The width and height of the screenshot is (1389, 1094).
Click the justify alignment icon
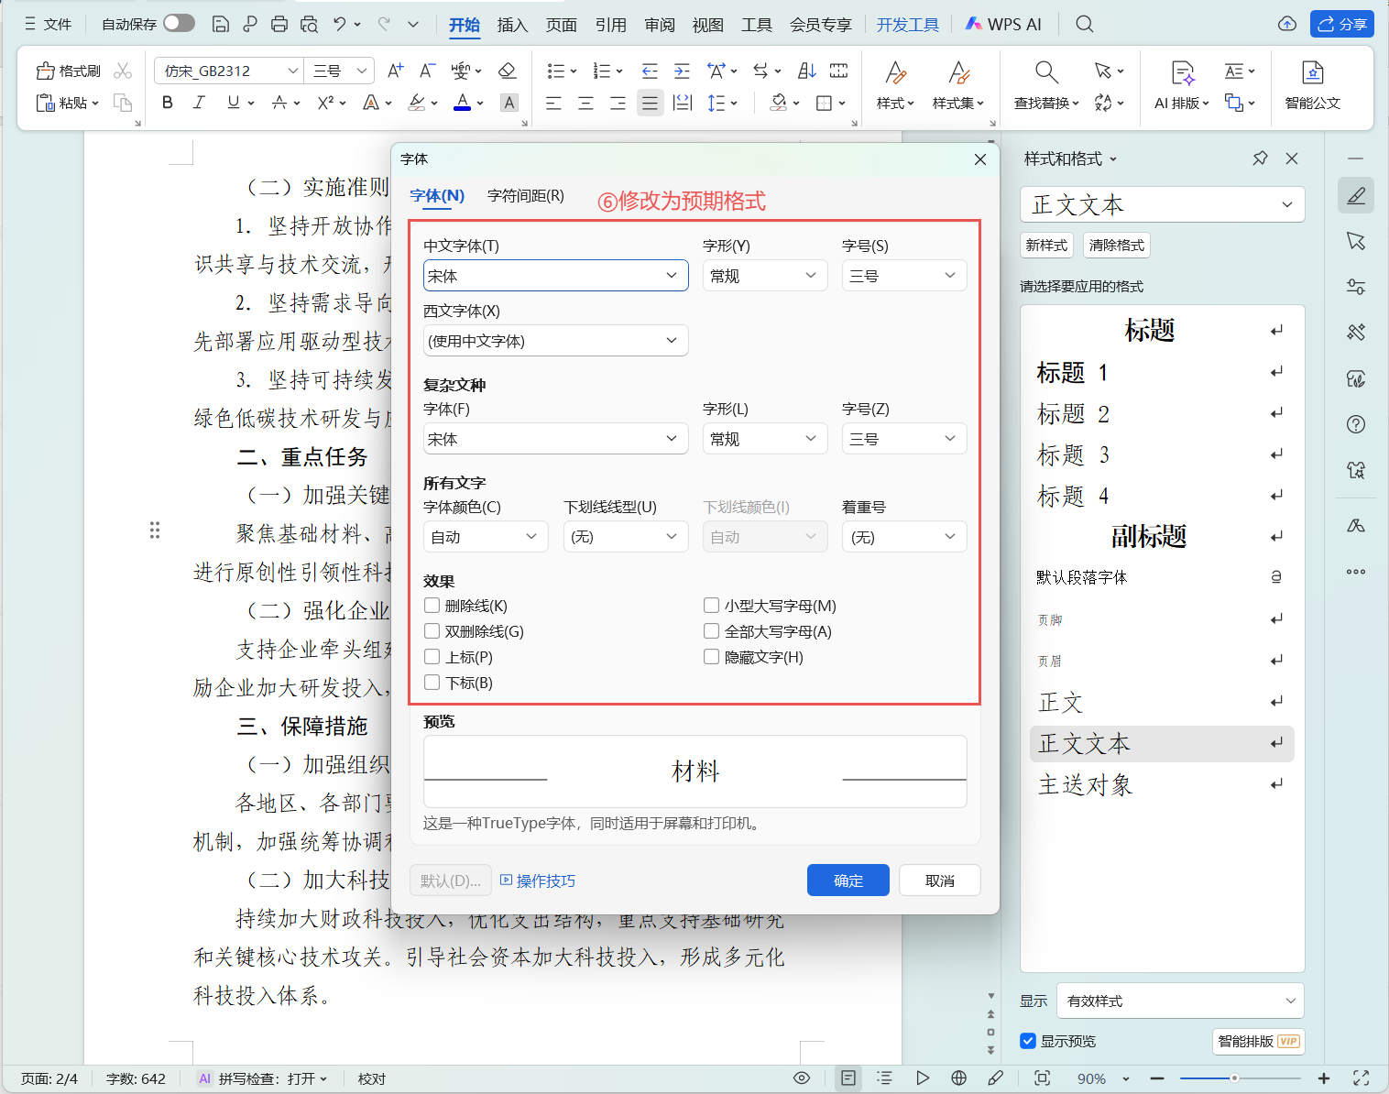(650, 103)
